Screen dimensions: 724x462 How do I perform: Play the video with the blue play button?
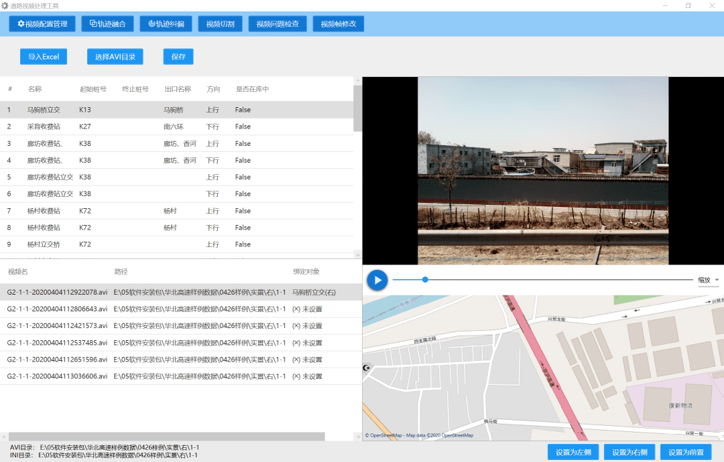click(377, 280)
